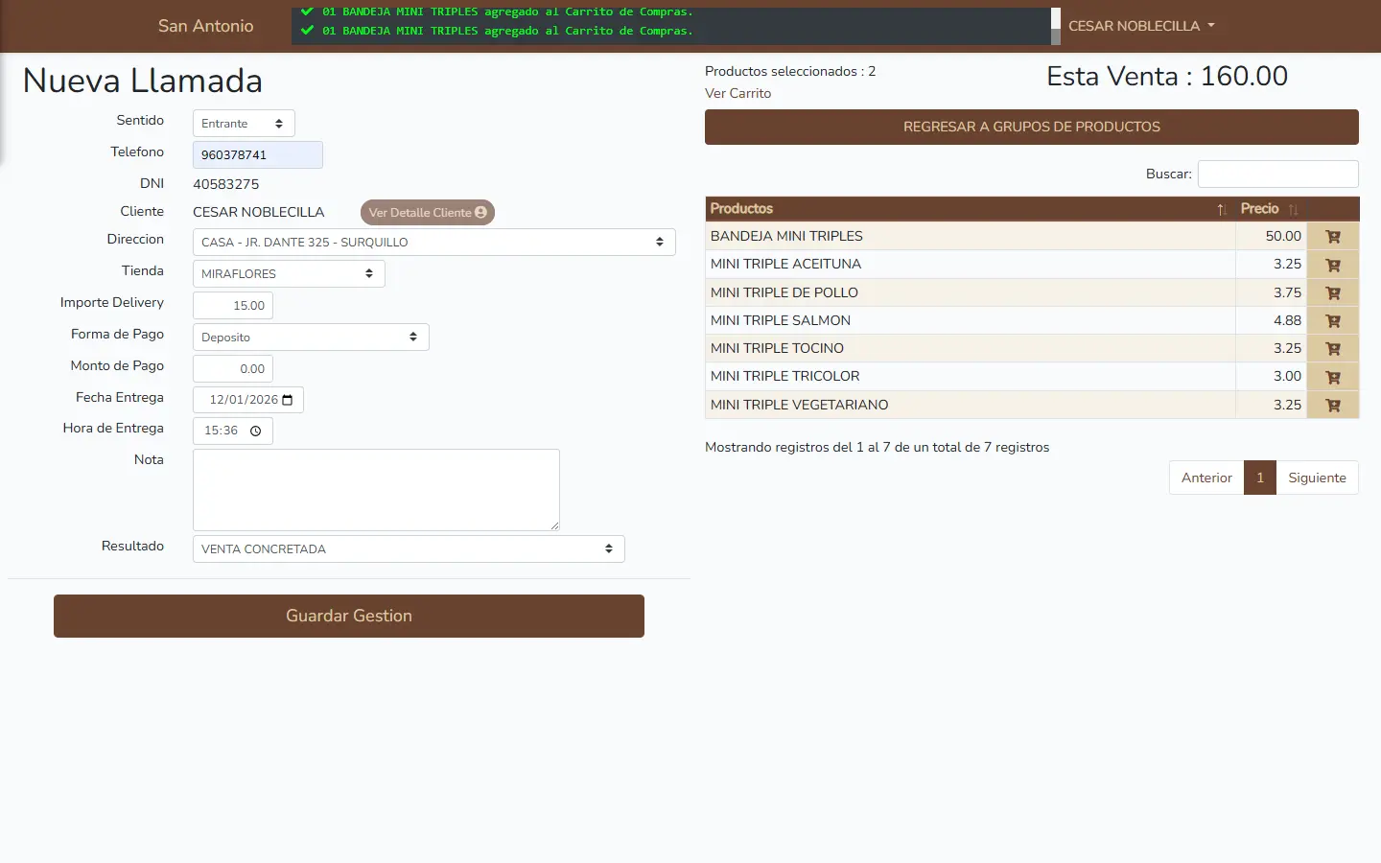The image size is (1381, 863).
Task: Add MINI TRIPLE TOCINO to cart
Action: pos(1332,349)
